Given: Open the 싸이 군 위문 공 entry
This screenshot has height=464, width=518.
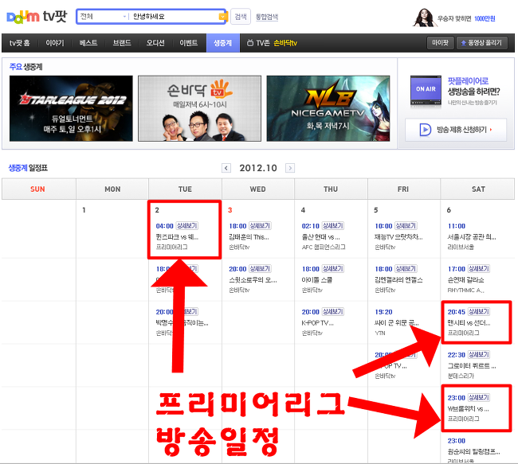Looking at the screenshot, I should [396, 323].
